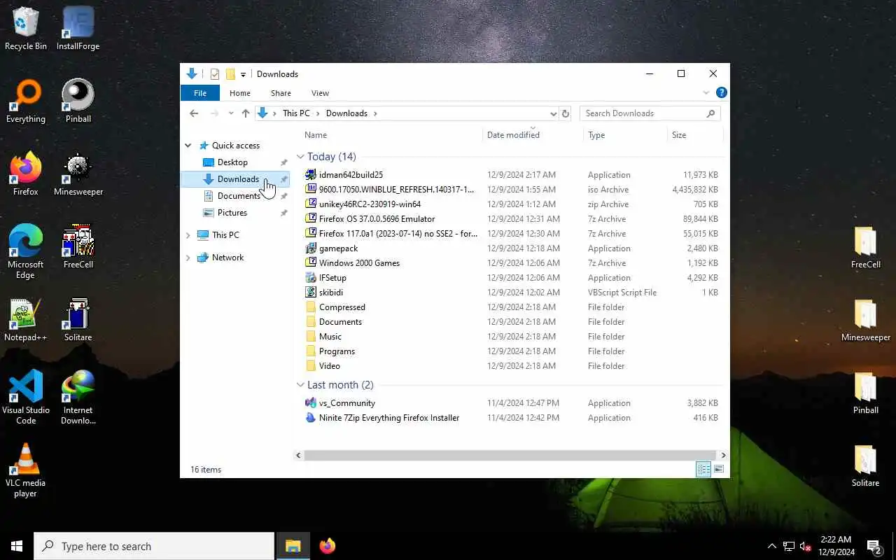Screen dimensions: 896x560
Task: Go up one folder level arrow
Action: [245, 113]
